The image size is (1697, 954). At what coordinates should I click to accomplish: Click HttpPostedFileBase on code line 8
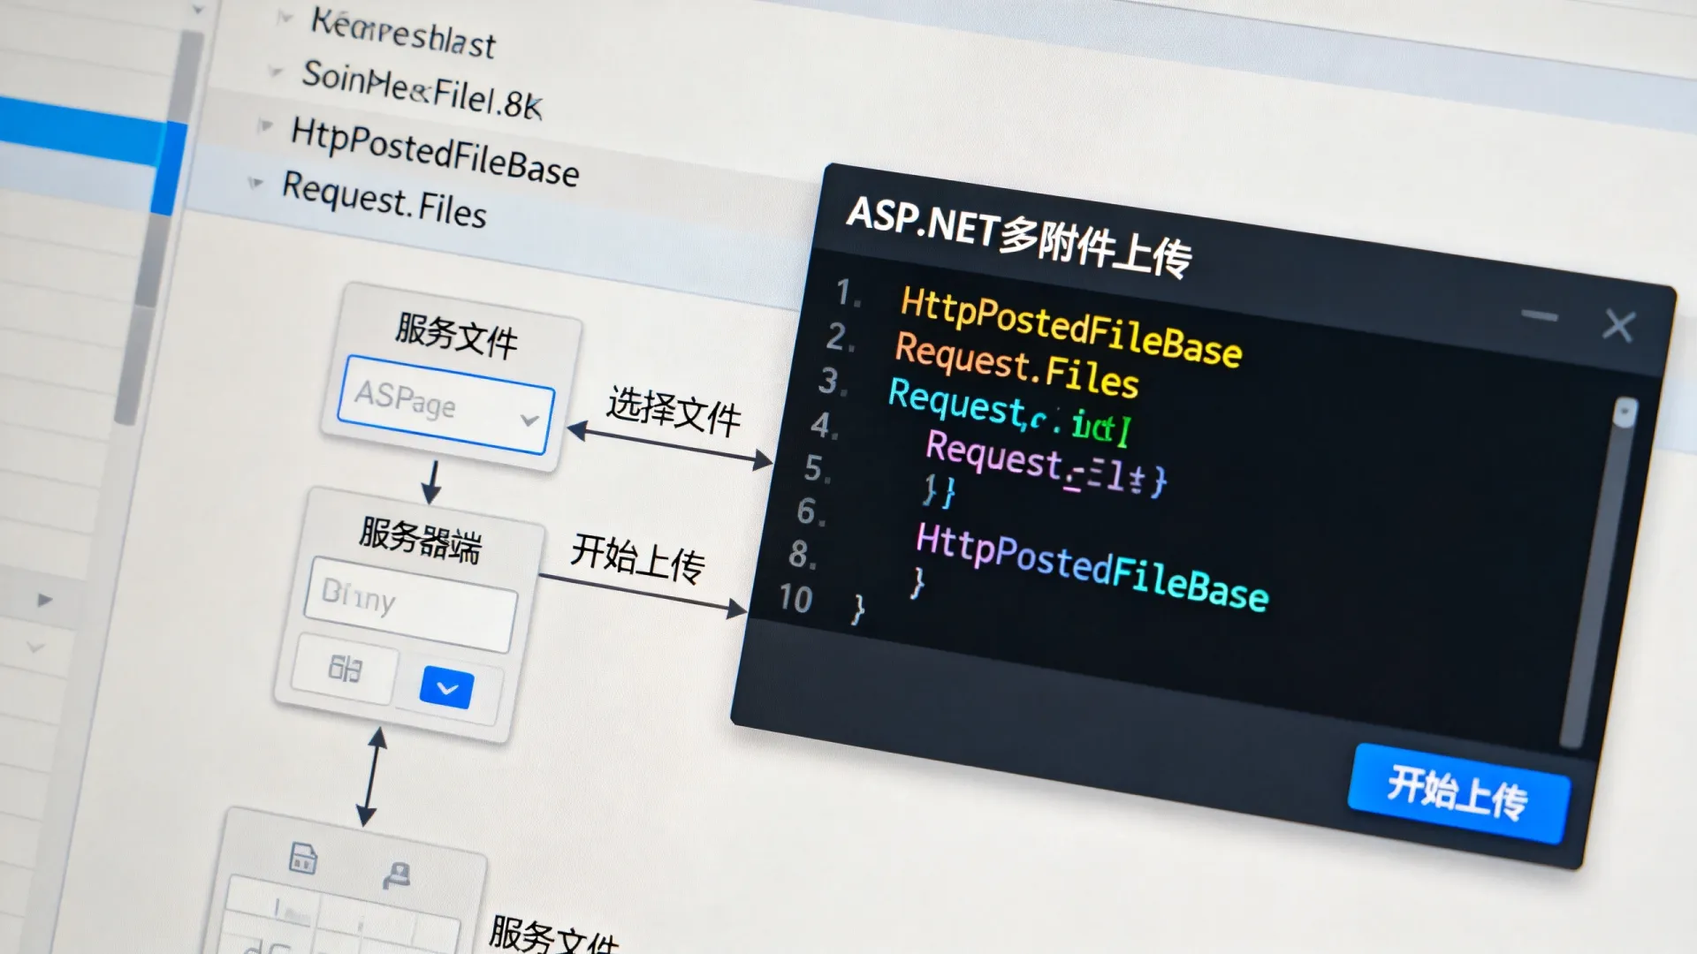1092,567
